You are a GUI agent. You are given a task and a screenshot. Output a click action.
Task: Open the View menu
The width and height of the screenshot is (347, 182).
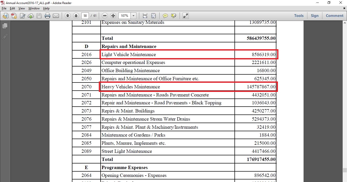pyautogui.click(x=22, y=8)
